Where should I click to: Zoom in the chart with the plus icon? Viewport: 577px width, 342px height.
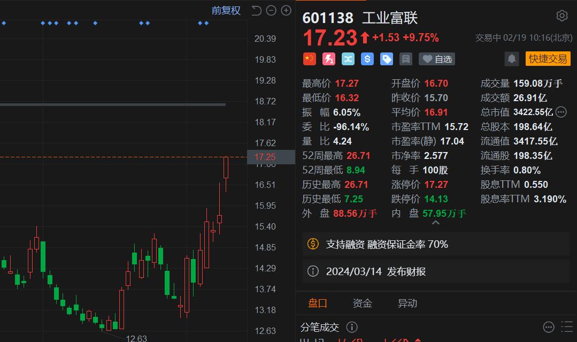click(286, 11)
